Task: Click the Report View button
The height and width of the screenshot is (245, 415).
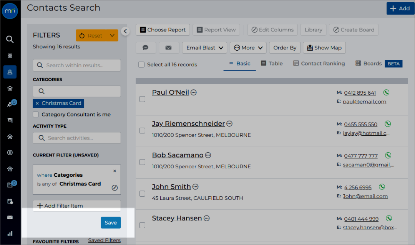Action: pos(216,30)
